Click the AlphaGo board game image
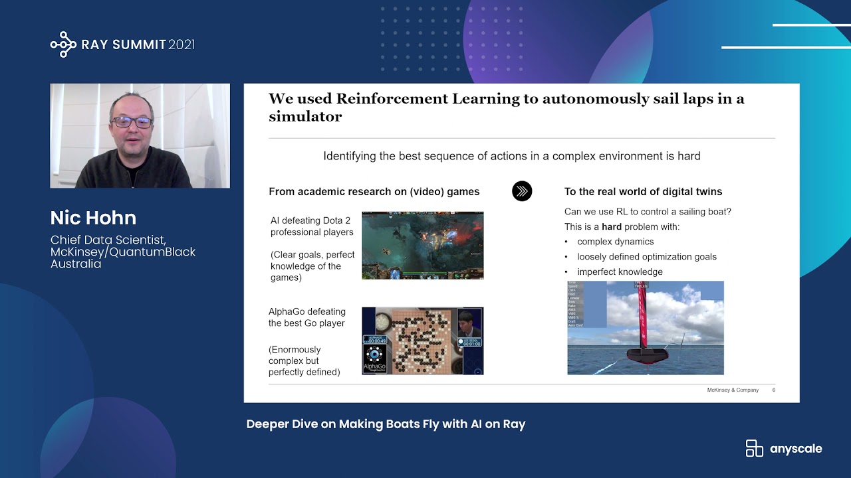 tap(422, 341)
